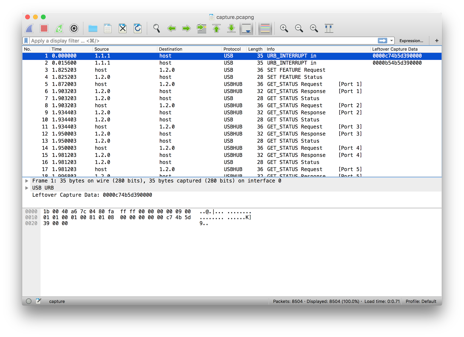Reset text zoom to normal size
This screenshot has height=337, width=464.
[314, 28]
